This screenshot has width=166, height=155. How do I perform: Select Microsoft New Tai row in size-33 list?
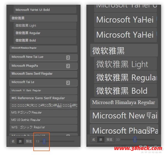pyautogui.click(x=124, y=116)
